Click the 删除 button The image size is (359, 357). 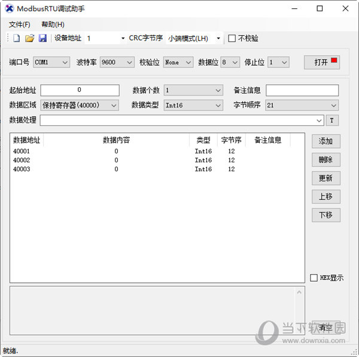pyautogui.click(x=326, y=159)
